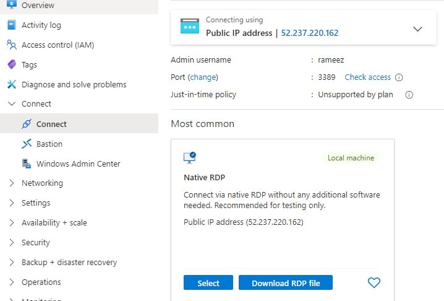Favorite Native RDP with the heart icon
Screen dimensions: 444x301
374,282
